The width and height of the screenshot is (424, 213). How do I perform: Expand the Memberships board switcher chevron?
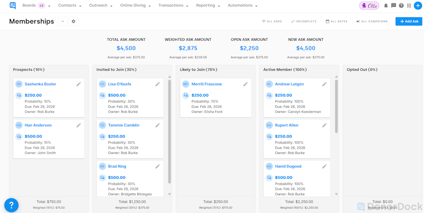(63, 22)
